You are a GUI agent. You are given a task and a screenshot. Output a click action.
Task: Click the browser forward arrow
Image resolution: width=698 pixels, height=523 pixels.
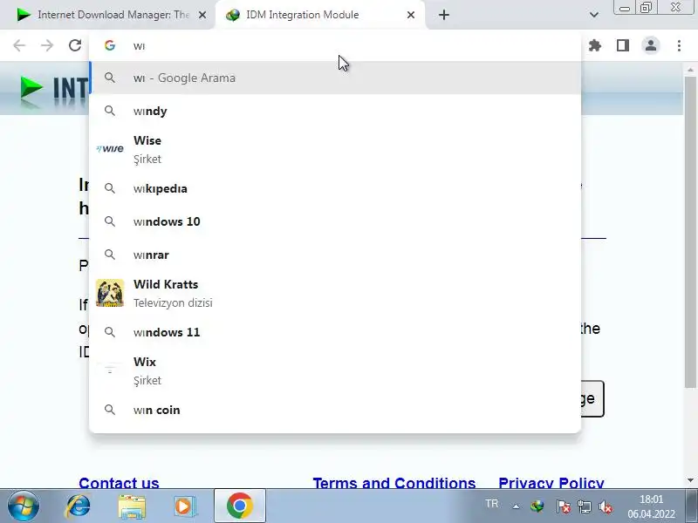pyautogui.click(x=47, y=45)
